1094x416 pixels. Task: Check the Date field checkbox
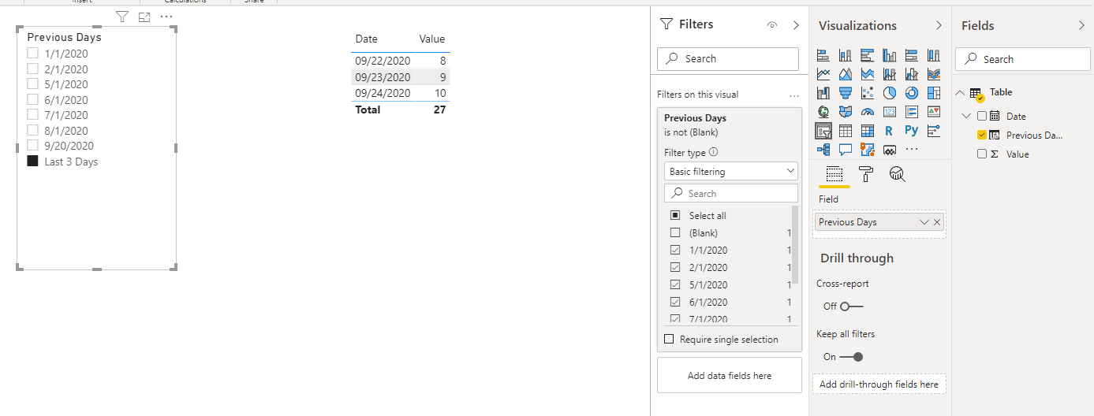(982, 116)
